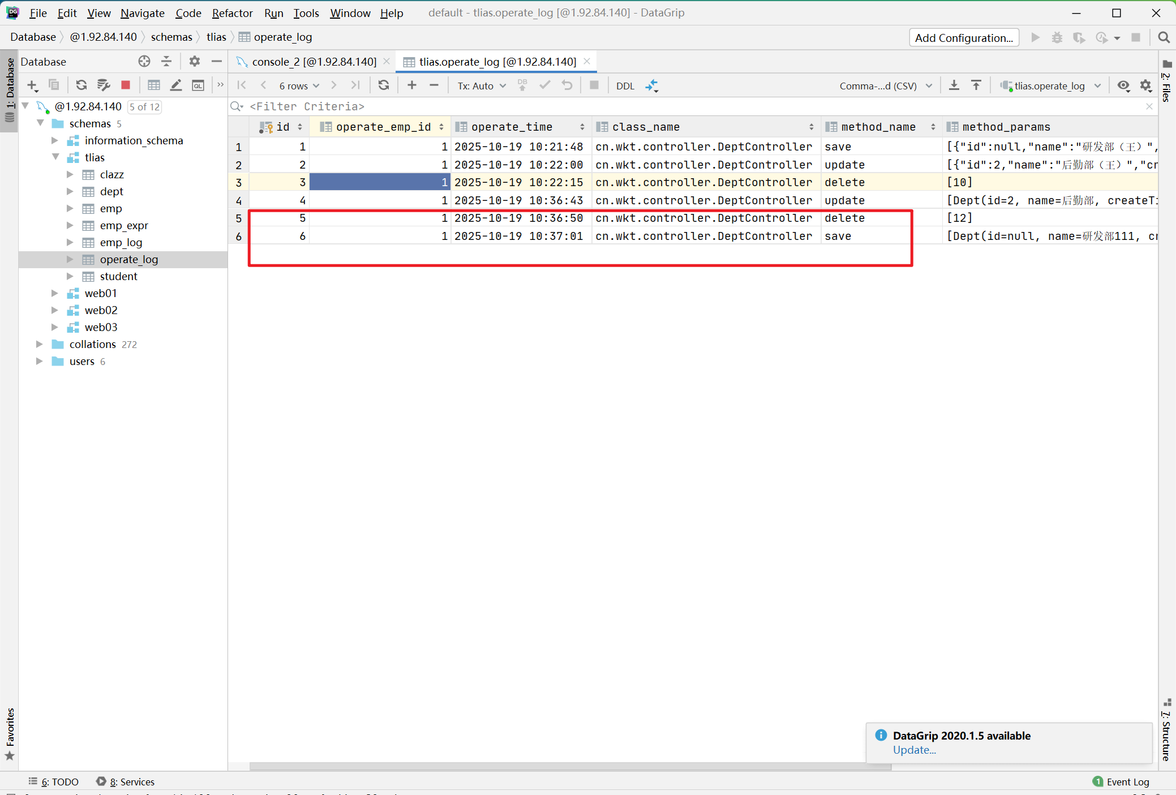Open the Tx: Auto transaction dropdown
The height and width of the screenshot is (795, 1176).
pos(482,85)
